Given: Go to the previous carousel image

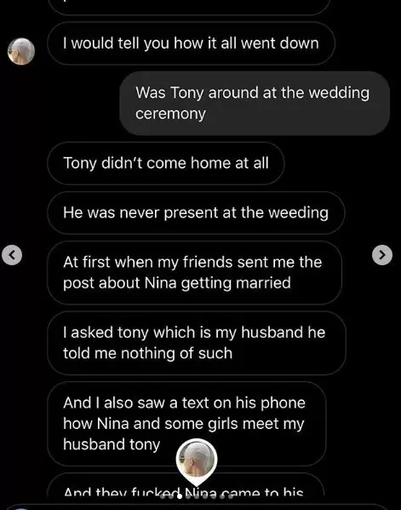Looking at the screenshot, I should point(12,255).
